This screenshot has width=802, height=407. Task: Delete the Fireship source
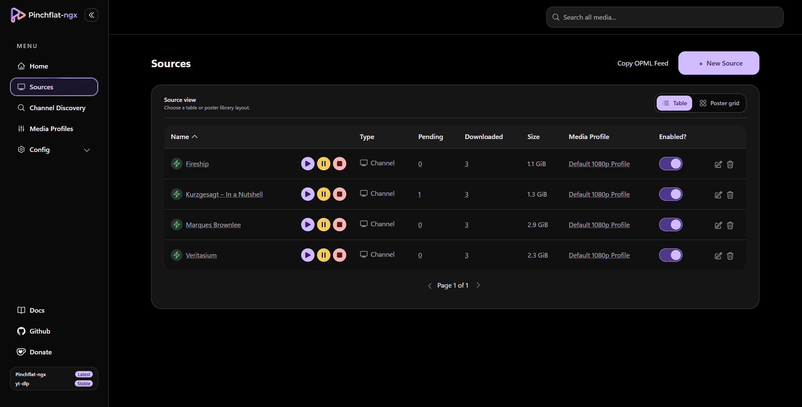730,164
